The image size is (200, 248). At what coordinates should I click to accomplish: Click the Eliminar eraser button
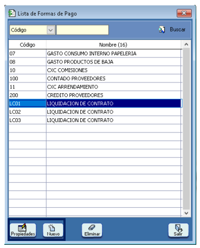(92, 230)
